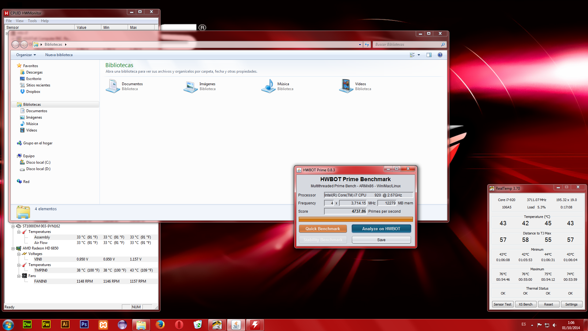Image resolution: width=588 pixels, height=331 pixels.
Task: Start RealTemp Sensor Test
Action: (503, 304)
